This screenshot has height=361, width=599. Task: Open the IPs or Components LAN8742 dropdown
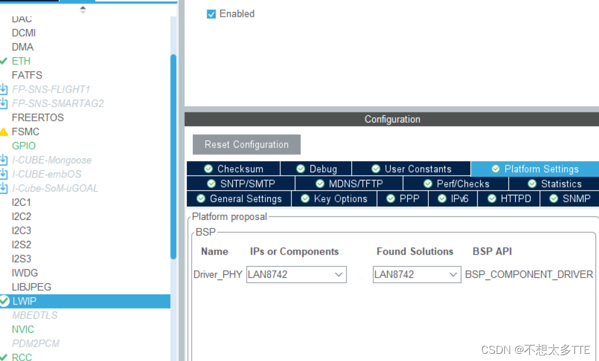(x=337, y=274)
